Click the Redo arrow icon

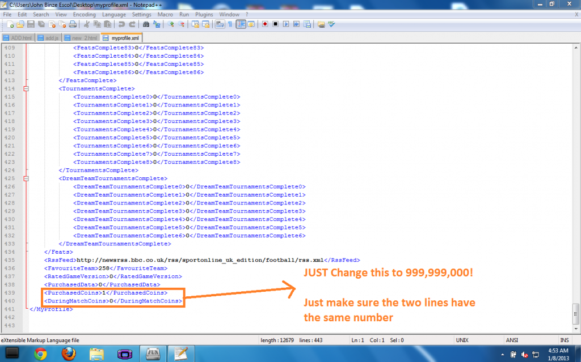click(x=132, y=24)
